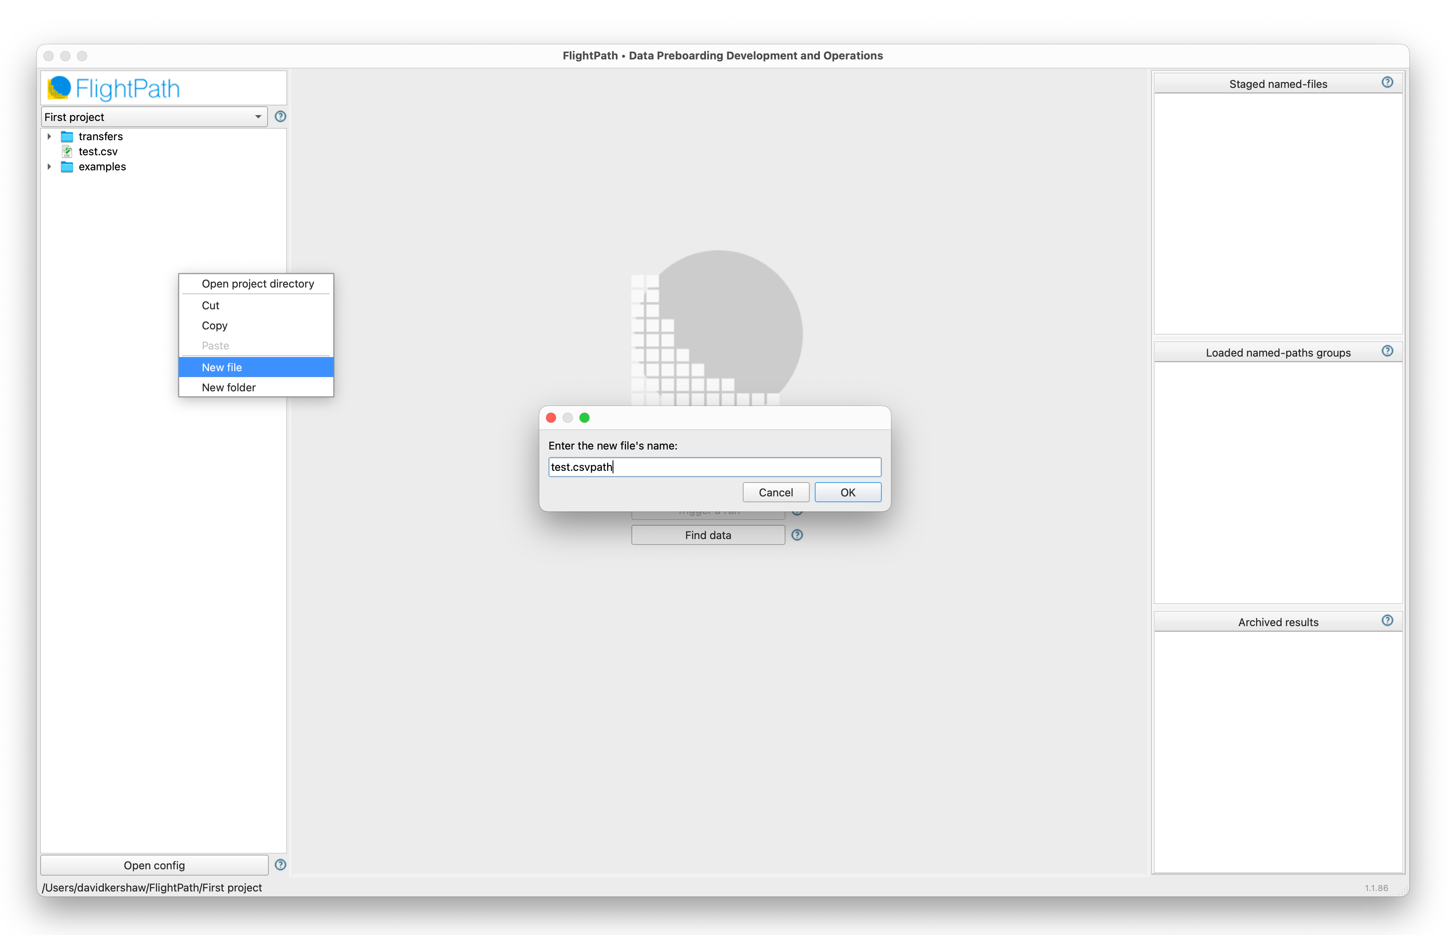1447x935 pixels.
Task: Click help icon for Loaded named-paths groups
Action: (1387, 352)
